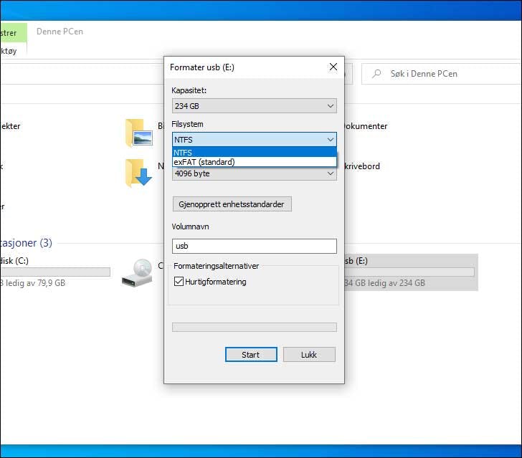Screen dimensions: 522x458
Task: Close the Formater usb (E:) dialog
Action: 333,67
